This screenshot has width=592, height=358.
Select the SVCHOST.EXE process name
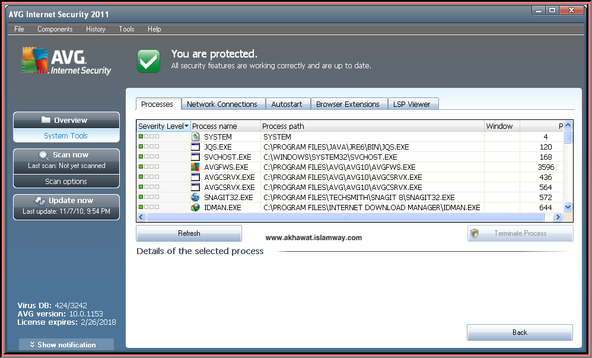[227, 157]
